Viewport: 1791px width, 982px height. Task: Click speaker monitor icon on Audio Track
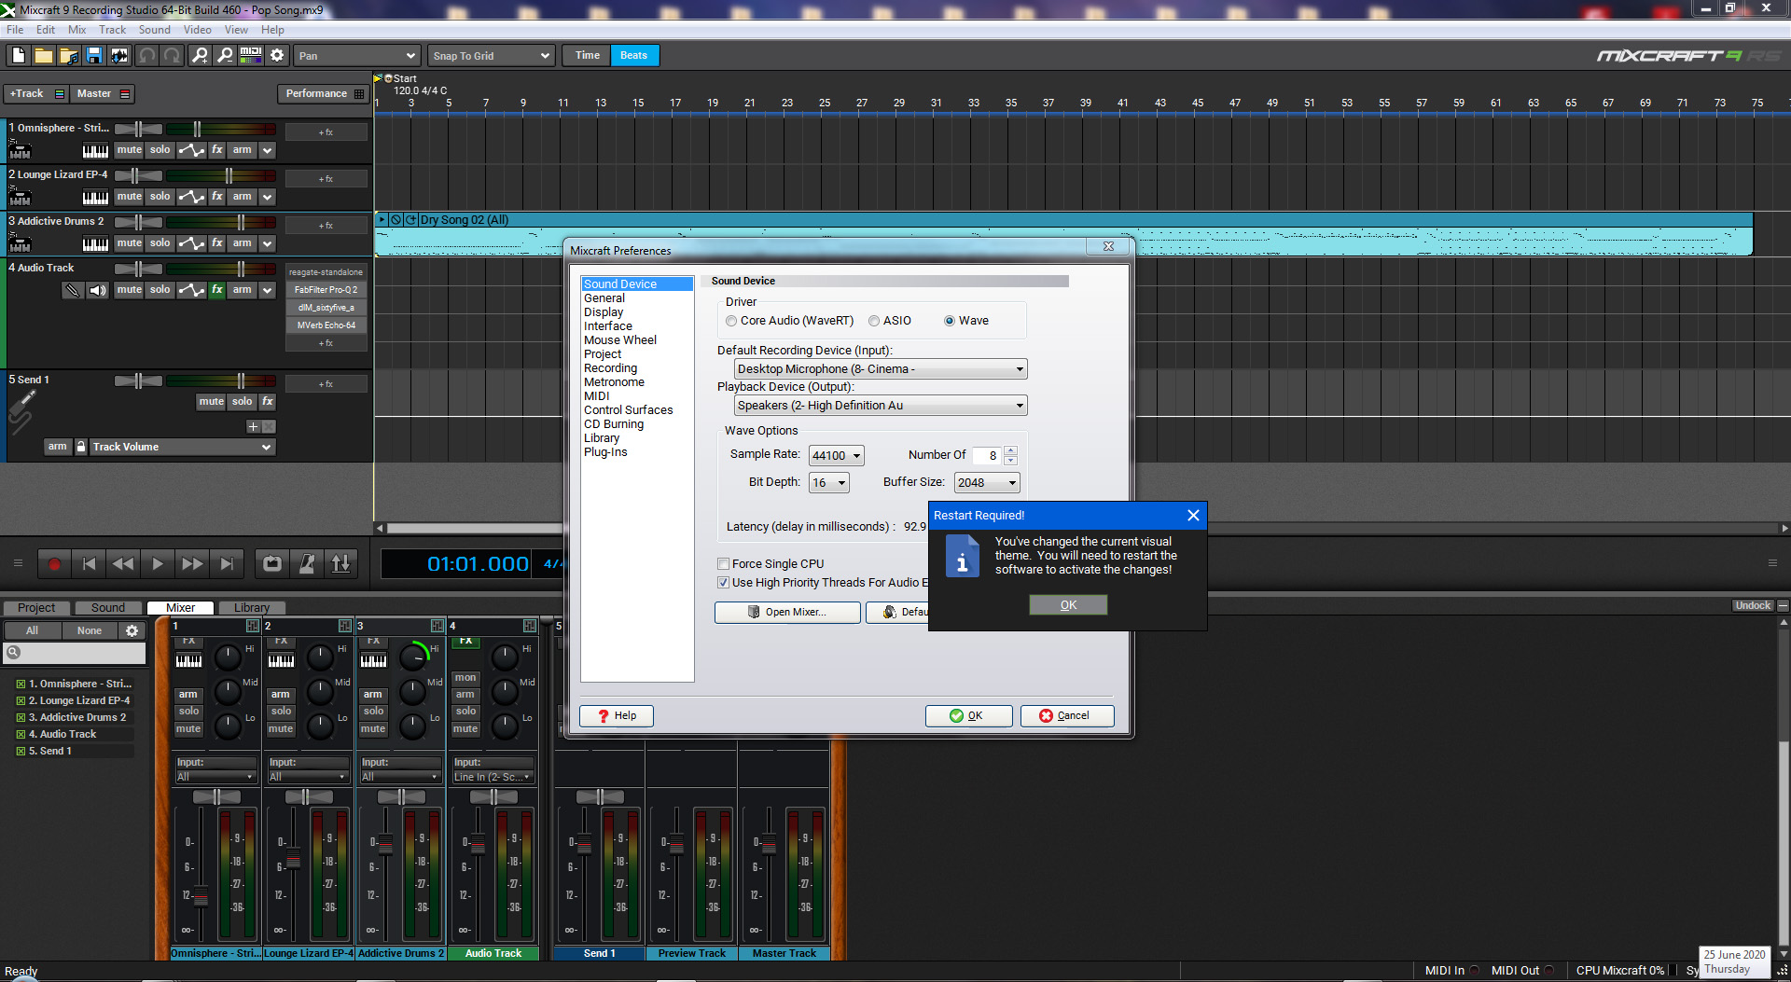tap(98, 290)
